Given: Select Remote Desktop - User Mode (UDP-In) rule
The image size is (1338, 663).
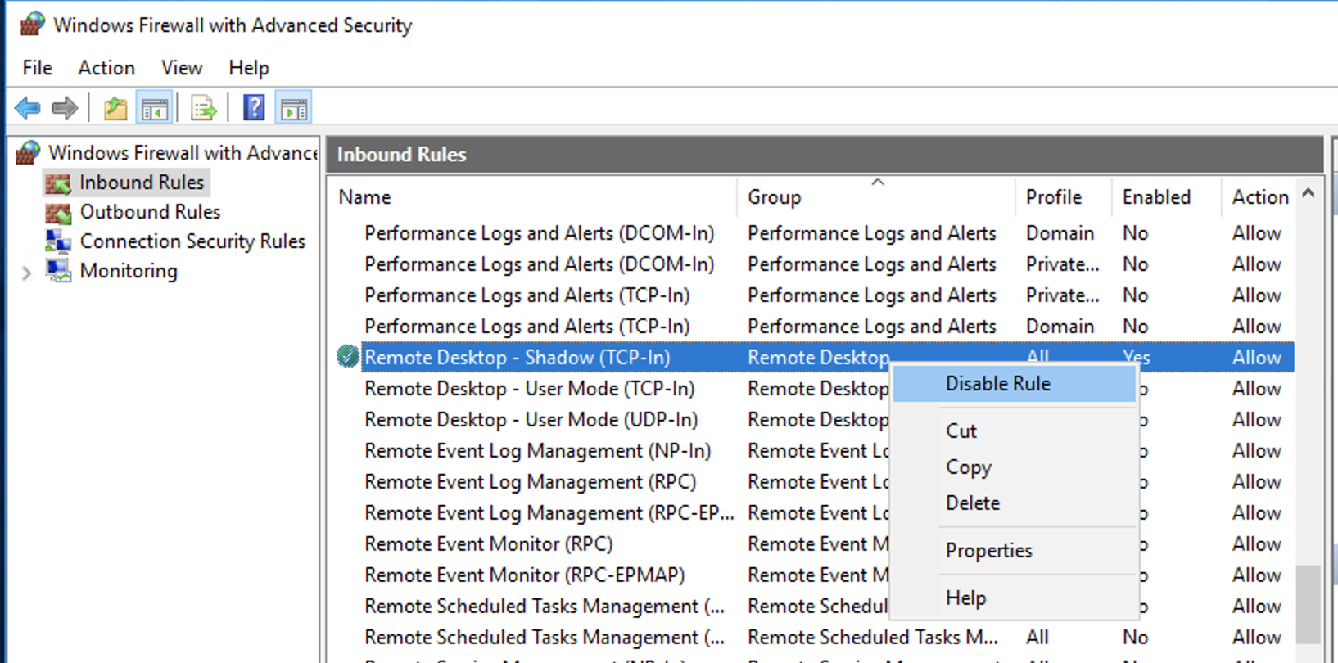Looking at the screenshot, I should pyautogui.click(x=531, y=420).
